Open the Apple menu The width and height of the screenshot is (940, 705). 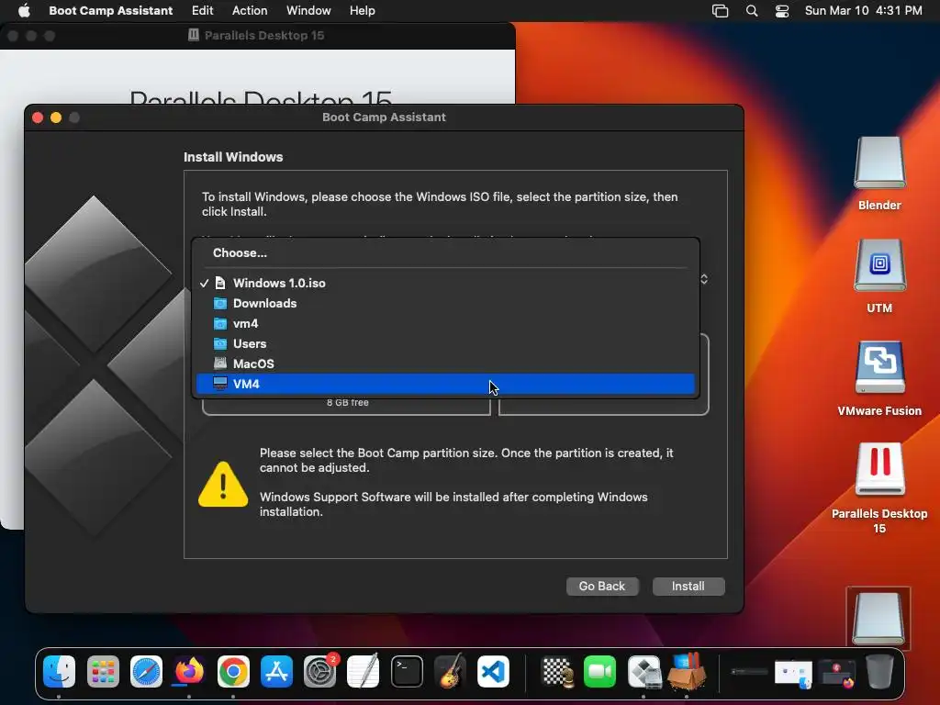(24, 10)
